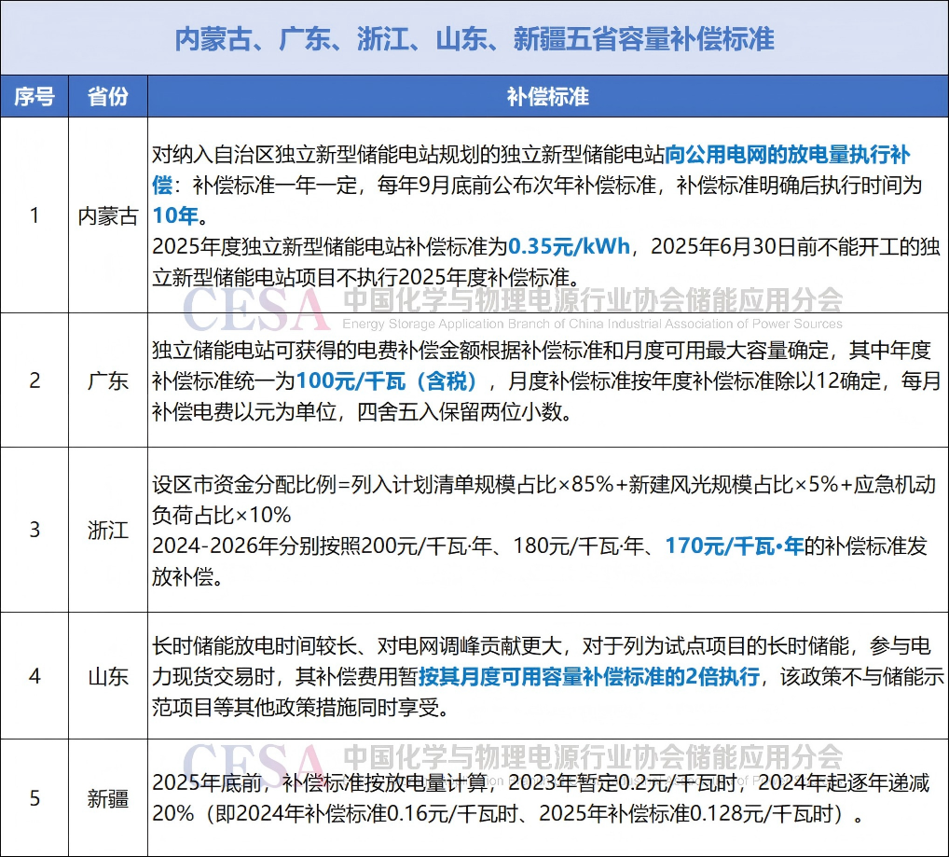The width and height of the screenshot is (949, 857).
Task: Click serial number 1 cell
Action: point(34,215)
